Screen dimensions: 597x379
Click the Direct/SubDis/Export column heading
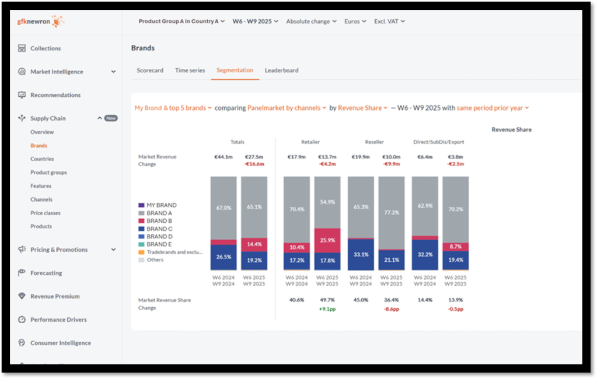click(439, 142)
